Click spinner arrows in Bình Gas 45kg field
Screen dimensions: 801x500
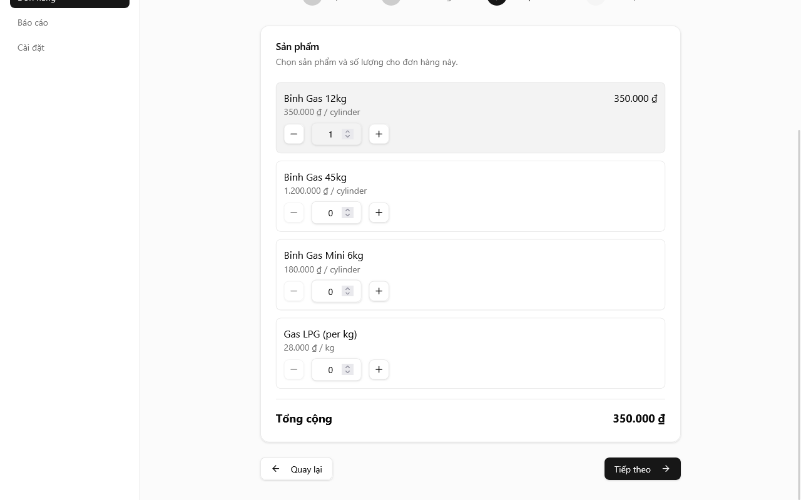point(347,213)
